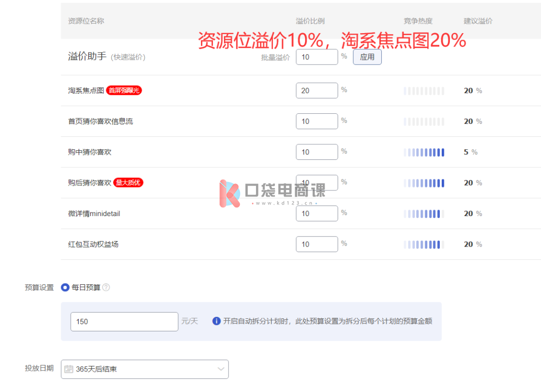Click the daily budget field showing 150
Image resolution: width=541 pixels, height=388 pixels.
[124, 321]
